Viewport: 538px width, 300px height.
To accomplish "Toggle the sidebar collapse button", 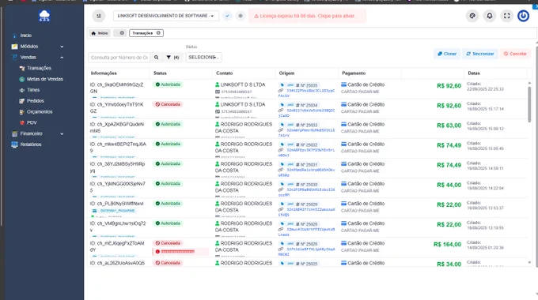I will [98, 16].
